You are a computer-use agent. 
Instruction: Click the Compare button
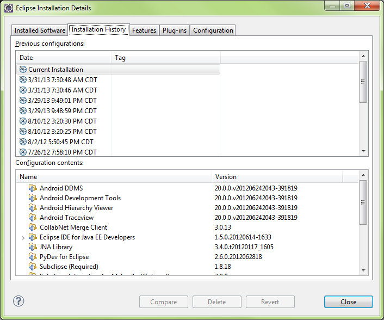[x=164, y=302]
